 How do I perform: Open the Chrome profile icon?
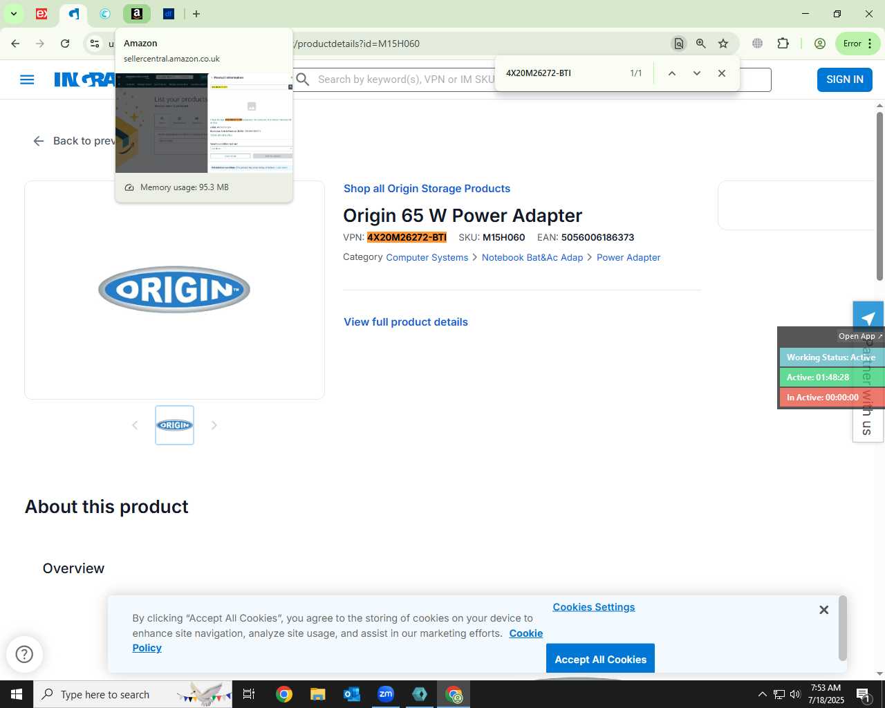[820, 44]
